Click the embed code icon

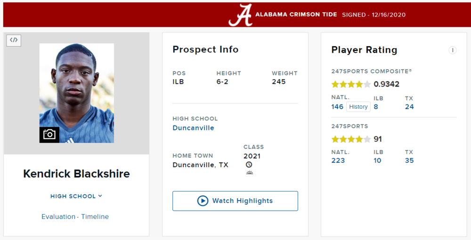(x=14, y=40)
